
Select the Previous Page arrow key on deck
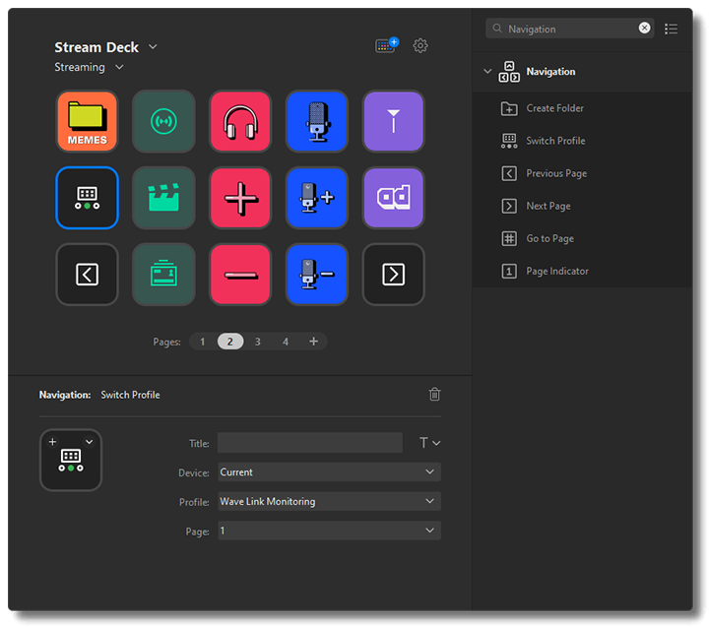click(87, 275)
